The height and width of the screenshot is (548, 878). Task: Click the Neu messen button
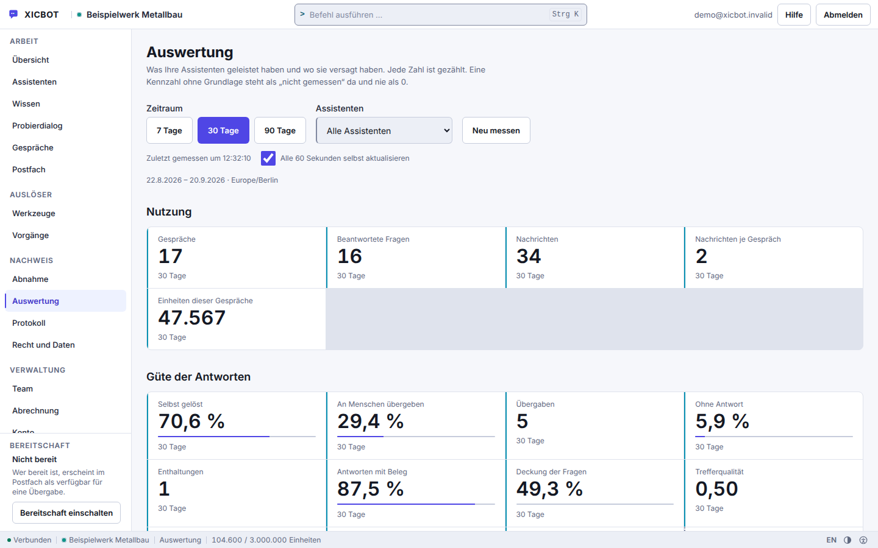496,130
